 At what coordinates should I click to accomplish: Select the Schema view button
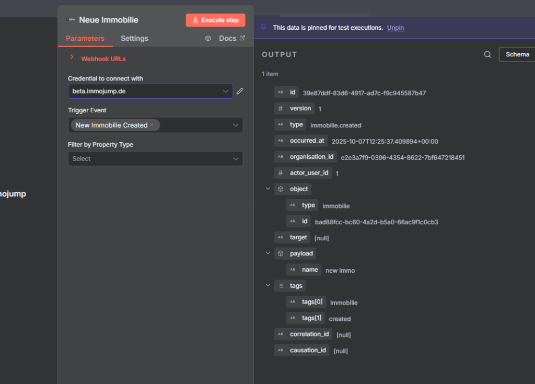click(517, 54)
